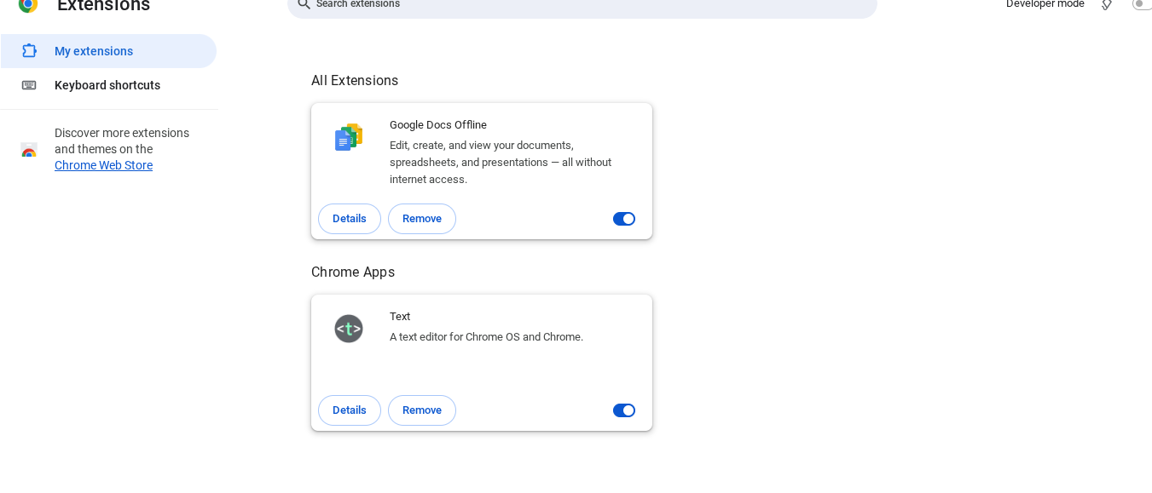Viewport: 1152px width, 493px height.
Task: Remove the Google Docs Offline extension
Action: (x=422, y=219)
